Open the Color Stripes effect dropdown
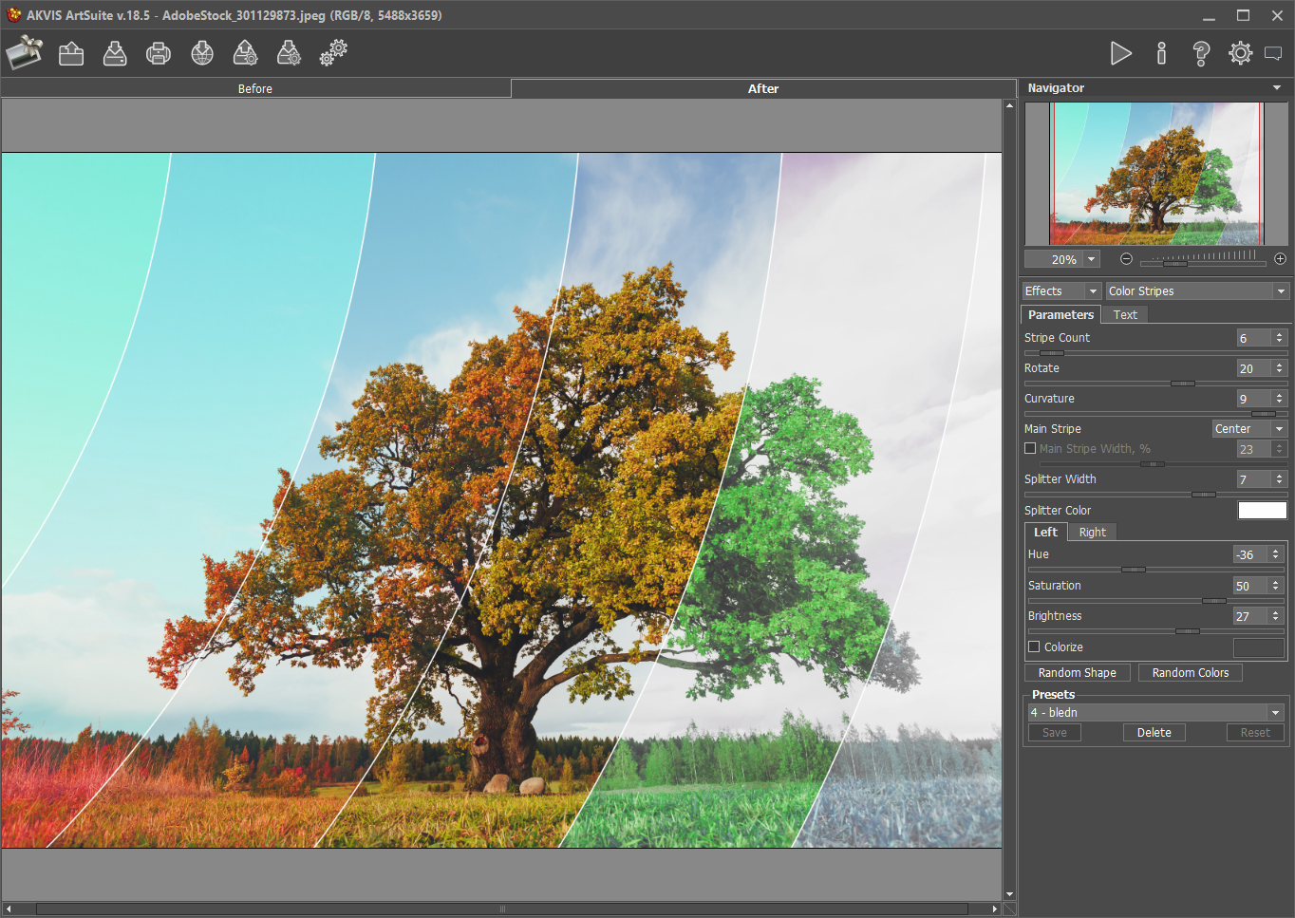Screen dimensions: 1295x918 1196,291
